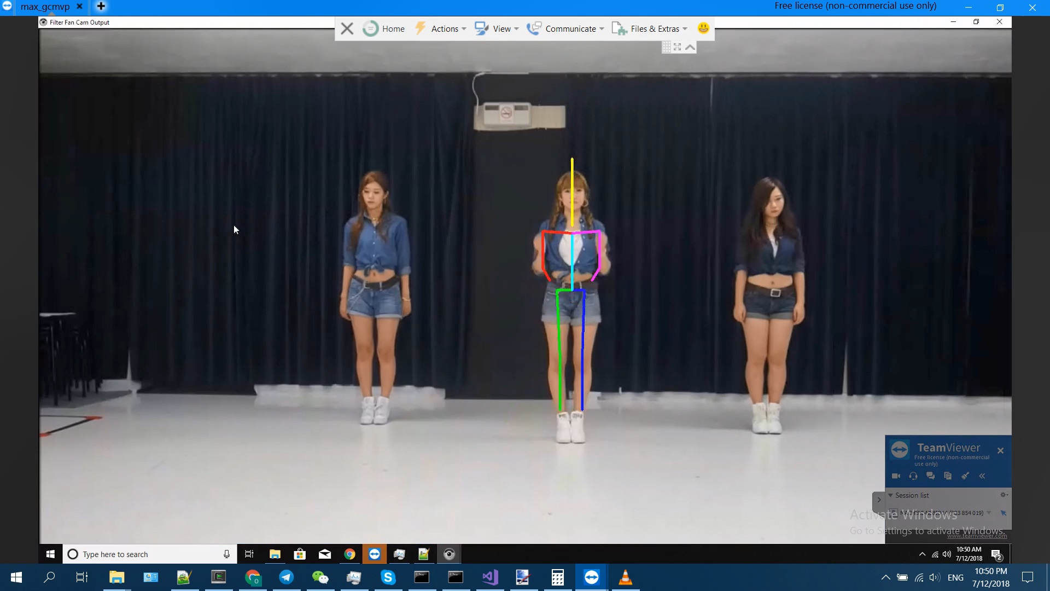Collapse TeamViewer panel with the double-left chevron
The height and width of the screenshot is (591, 1050).
(x=982, y=476)
